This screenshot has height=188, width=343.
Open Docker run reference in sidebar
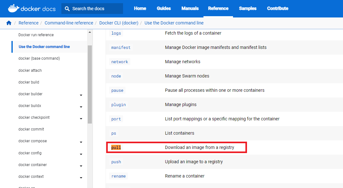click(36, 35)
